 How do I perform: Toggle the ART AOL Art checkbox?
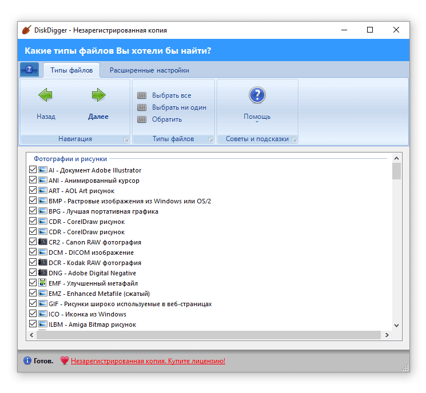(x=33, y=190)
